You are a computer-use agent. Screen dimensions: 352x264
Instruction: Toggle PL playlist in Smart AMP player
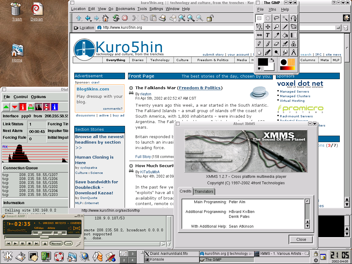77,233
